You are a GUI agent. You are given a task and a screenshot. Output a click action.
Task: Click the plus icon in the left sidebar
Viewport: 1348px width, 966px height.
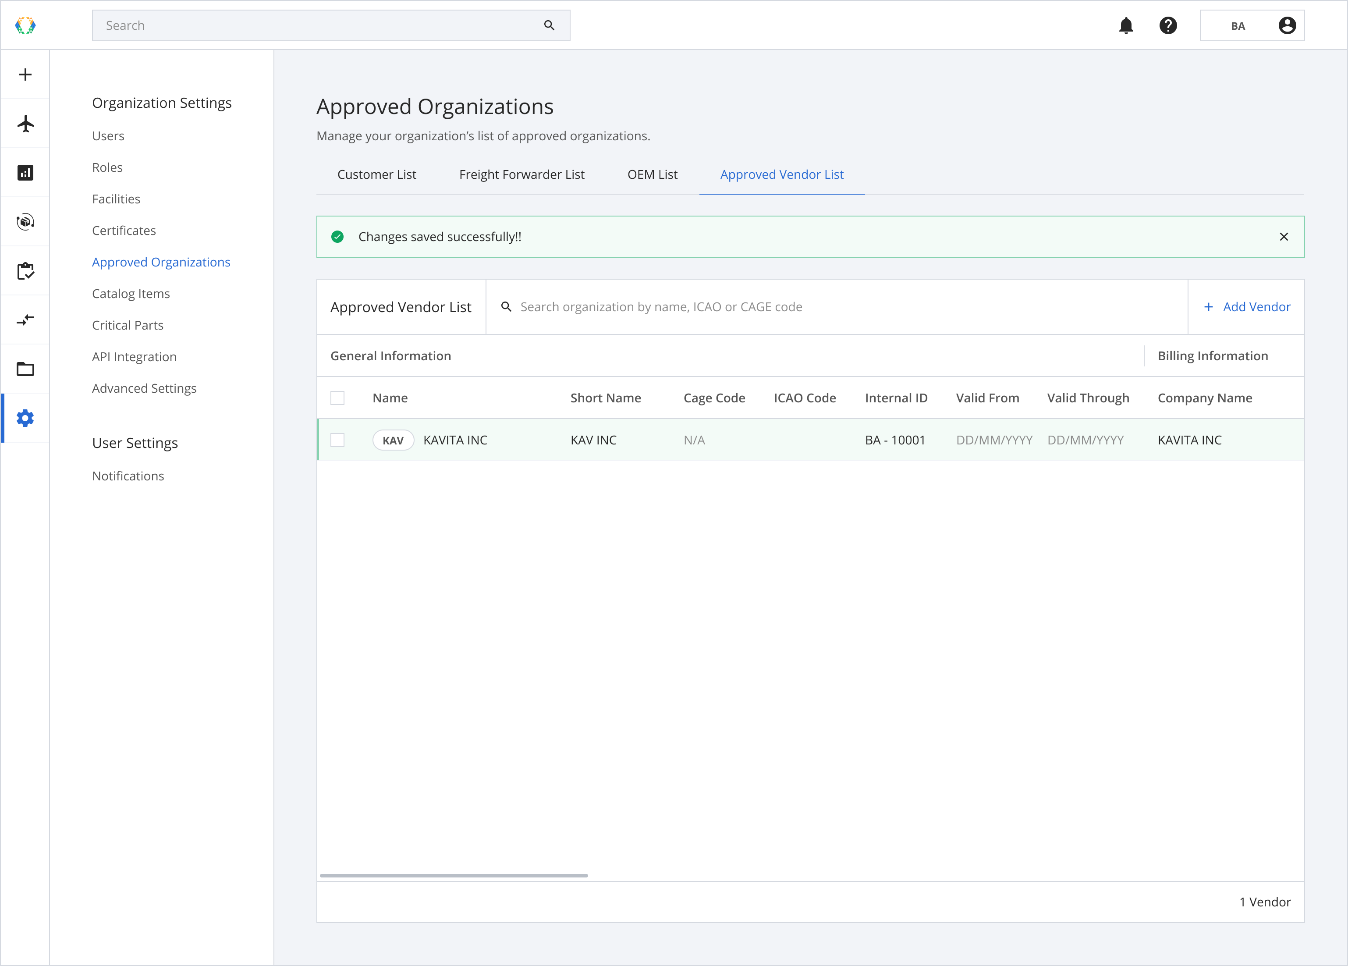coord(25,75)
